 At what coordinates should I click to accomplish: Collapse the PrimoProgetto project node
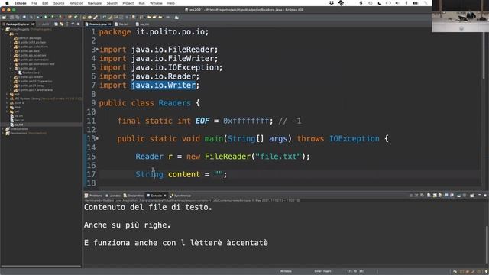click(3, 29)
